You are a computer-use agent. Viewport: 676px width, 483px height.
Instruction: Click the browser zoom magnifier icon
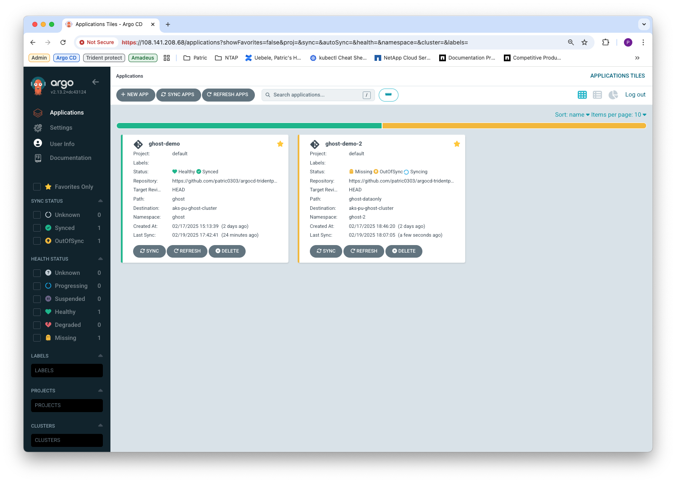pos(571,42)
